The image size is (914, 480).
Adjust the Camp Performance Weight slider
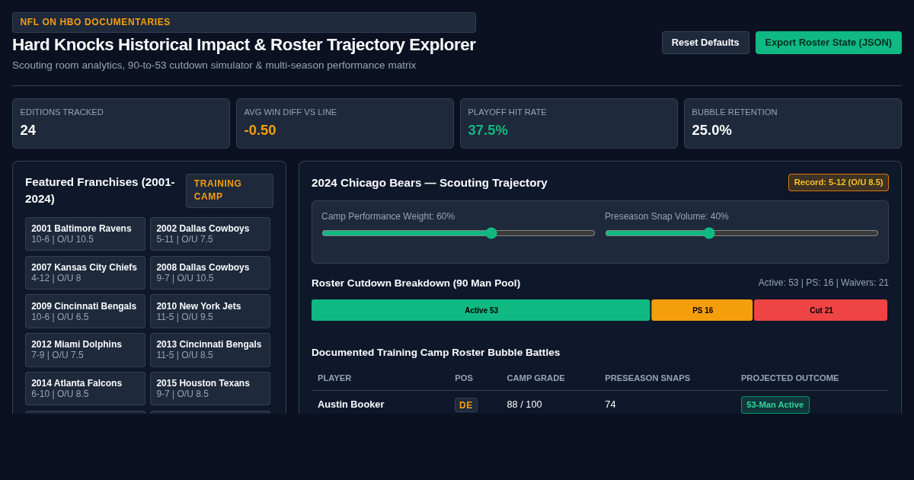click(x=459, y=233)
